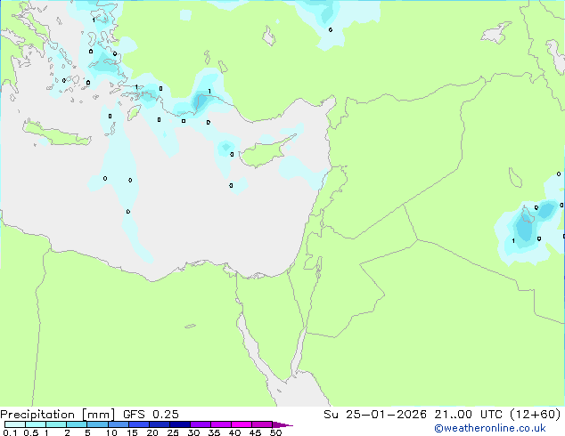This screenshot has height=436, width=565.
Task: Click the above-50 arrow tip of legend
Action: [x=282, y=424]
